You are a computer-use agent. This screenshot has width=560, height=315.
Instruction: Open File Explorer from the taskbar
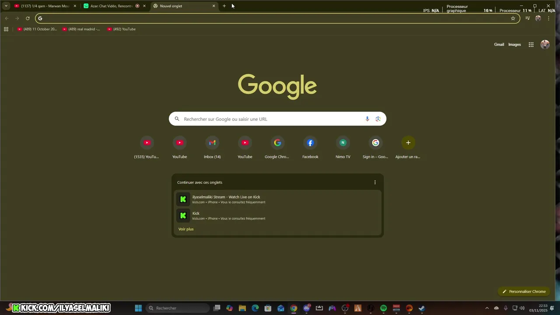click(x=242, y=308)
